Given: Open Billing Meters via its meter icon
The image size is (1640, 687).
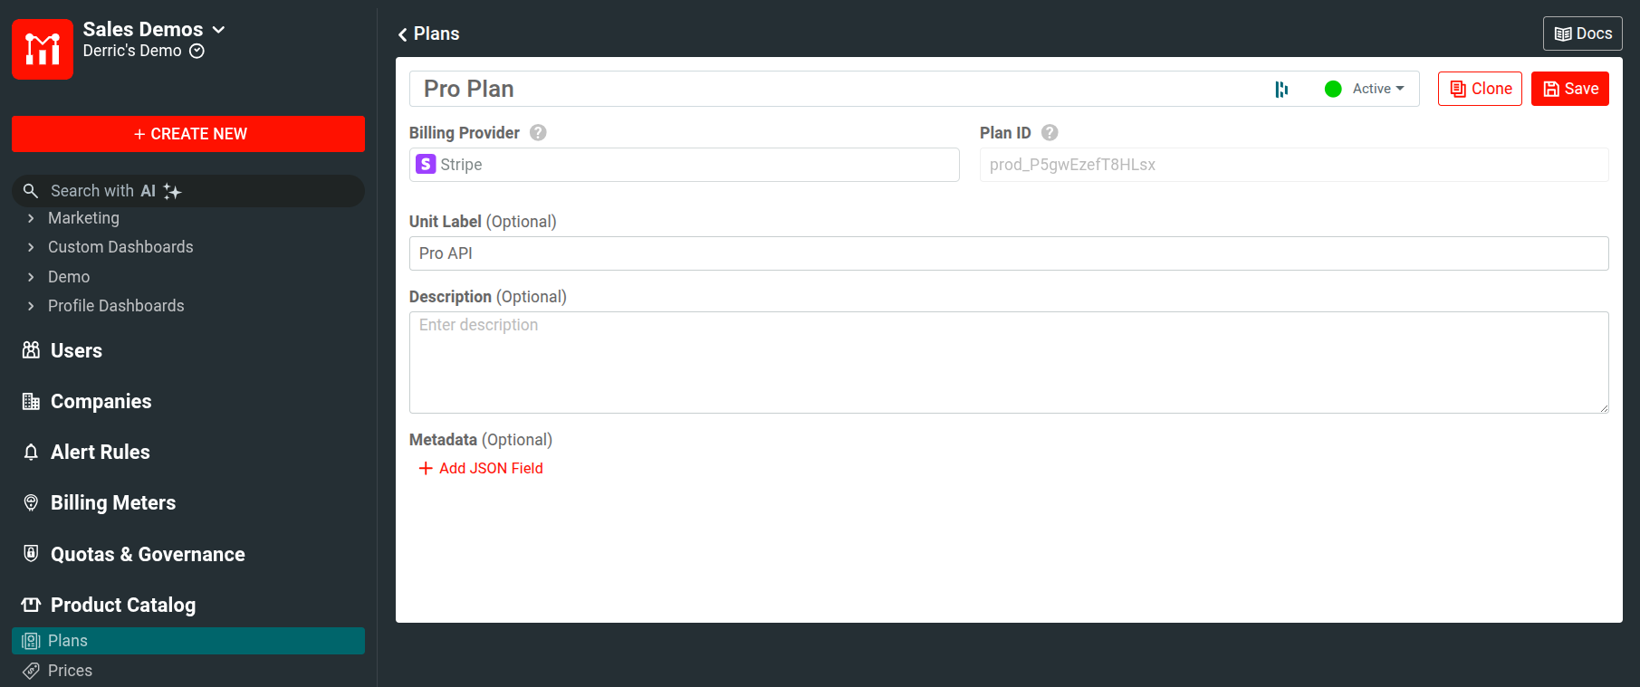Looking at the screenshot, I should (x=32, y=502).
